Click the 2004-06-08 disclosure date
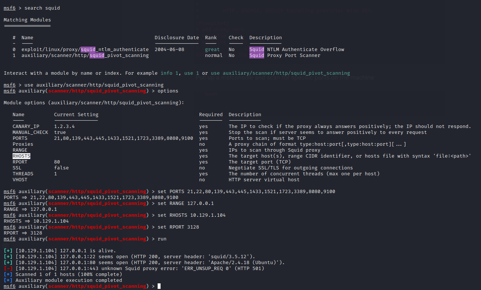Screen dimensions: 481x290 tap(169, 50)
